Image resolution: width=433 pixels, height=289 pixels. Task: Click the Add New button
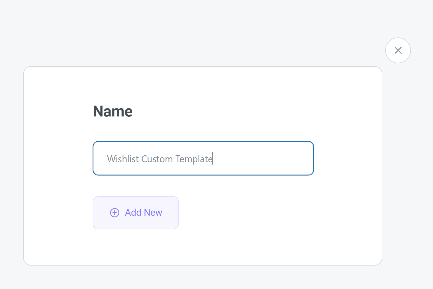point(135,213)
